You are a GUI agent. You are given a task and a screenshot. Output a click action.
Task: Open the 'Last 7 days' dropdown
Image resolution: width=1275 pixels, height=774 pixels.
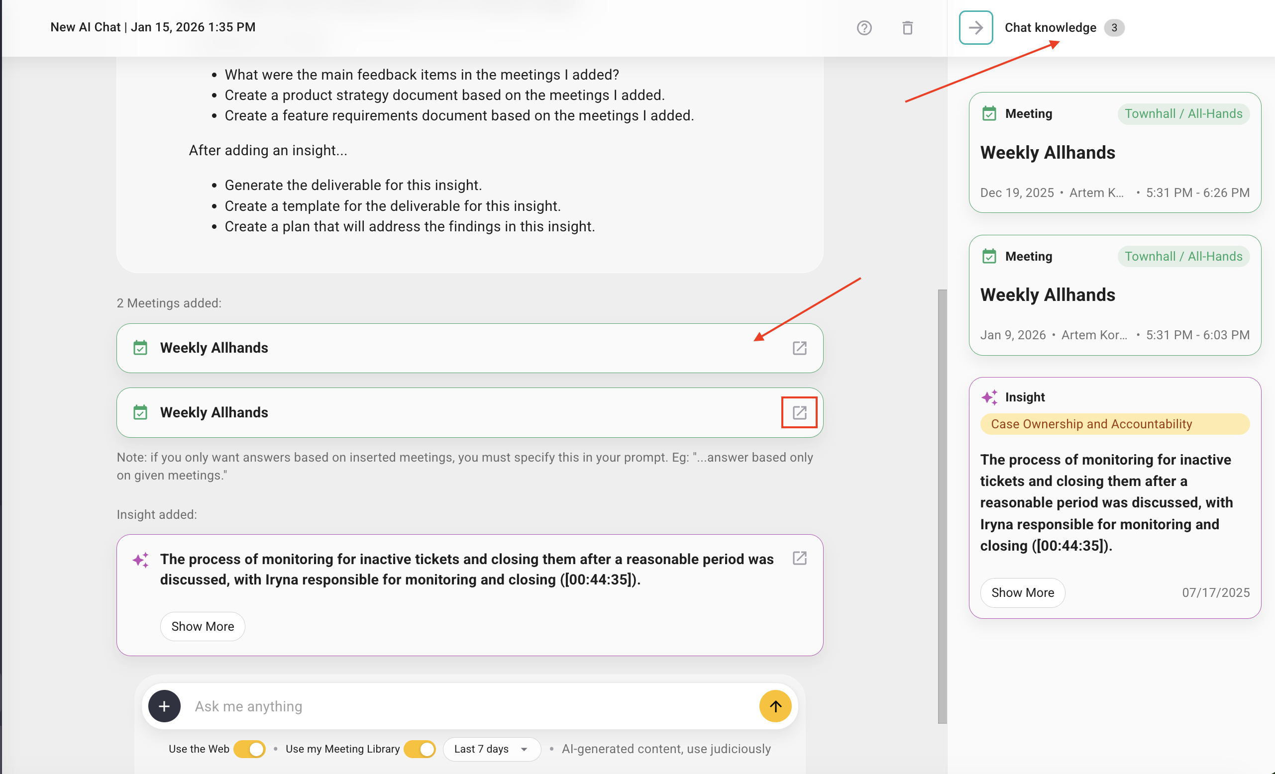[x=491, y=749]
